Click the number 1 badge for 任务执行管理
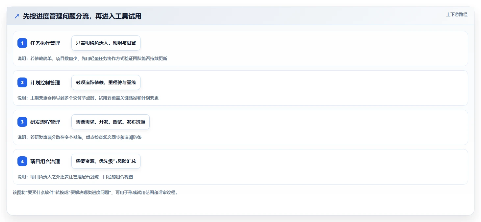481x222 pixels. 22,43
